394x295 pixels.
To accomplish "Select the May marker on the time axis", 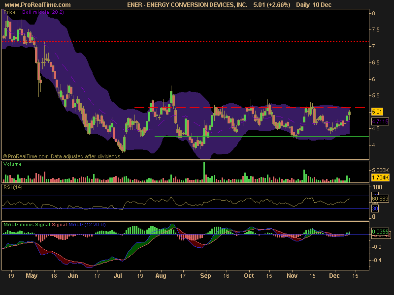I will click(32, 276).
